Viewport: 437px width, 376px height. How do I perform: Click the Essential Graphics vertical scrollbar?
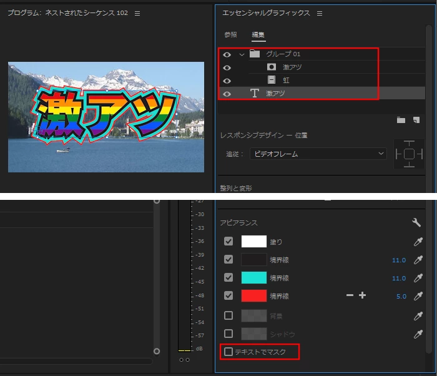click(x=429, y=190)
